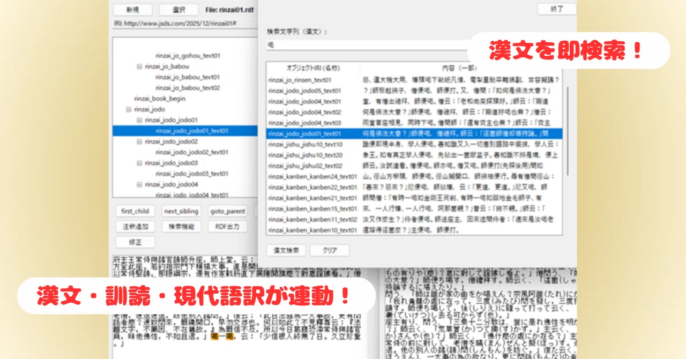Click the goto_parent navigation button

228,211
